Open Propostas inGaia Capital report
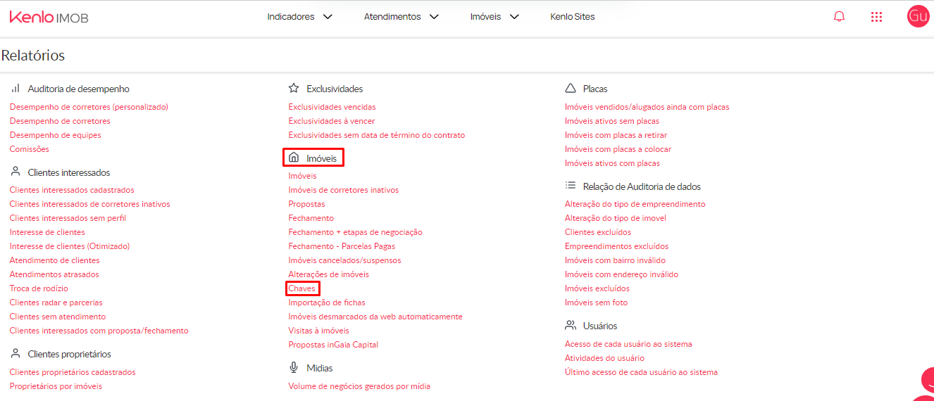 click(333, 345)
